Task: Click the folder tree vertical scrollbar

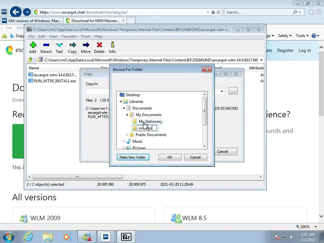Action: point(205,112)
